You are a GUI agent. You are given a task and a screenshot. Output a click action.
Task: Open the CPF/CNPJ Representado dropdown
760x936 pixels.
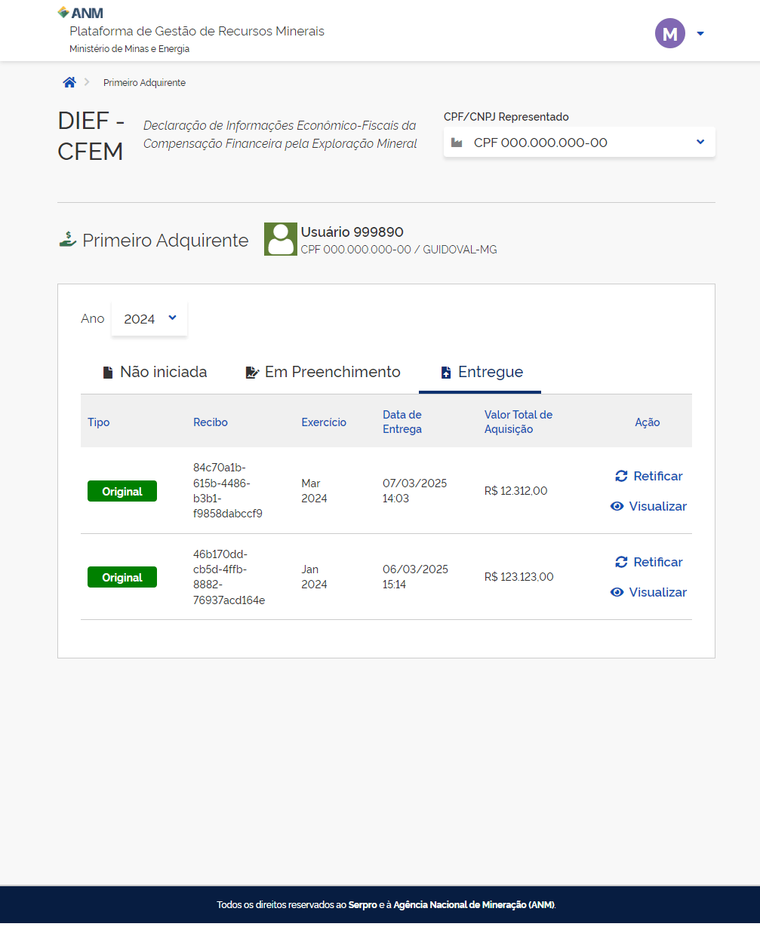[579, 143]
